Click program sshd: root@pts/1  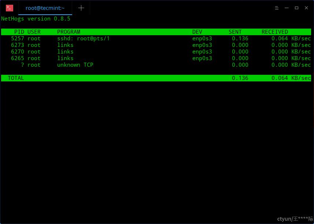(x=84, y=38)
